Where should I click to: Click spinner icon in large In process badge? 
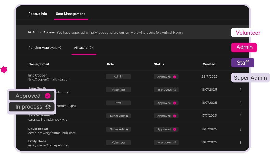click(x=48, y=106)
